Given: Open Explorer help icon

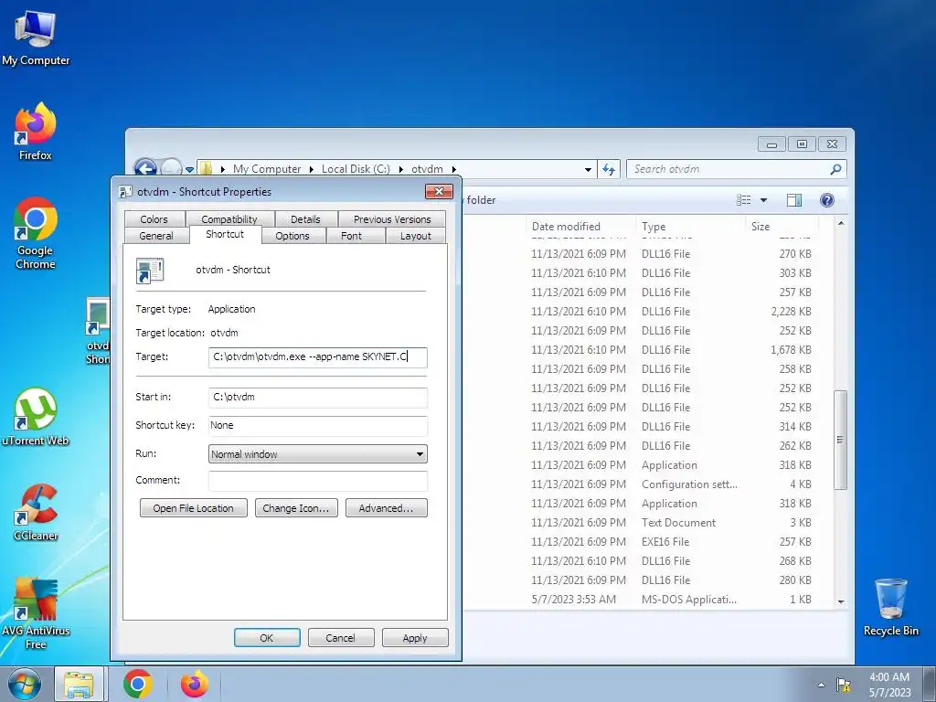Looking at the screenshot, I should 826,200.
